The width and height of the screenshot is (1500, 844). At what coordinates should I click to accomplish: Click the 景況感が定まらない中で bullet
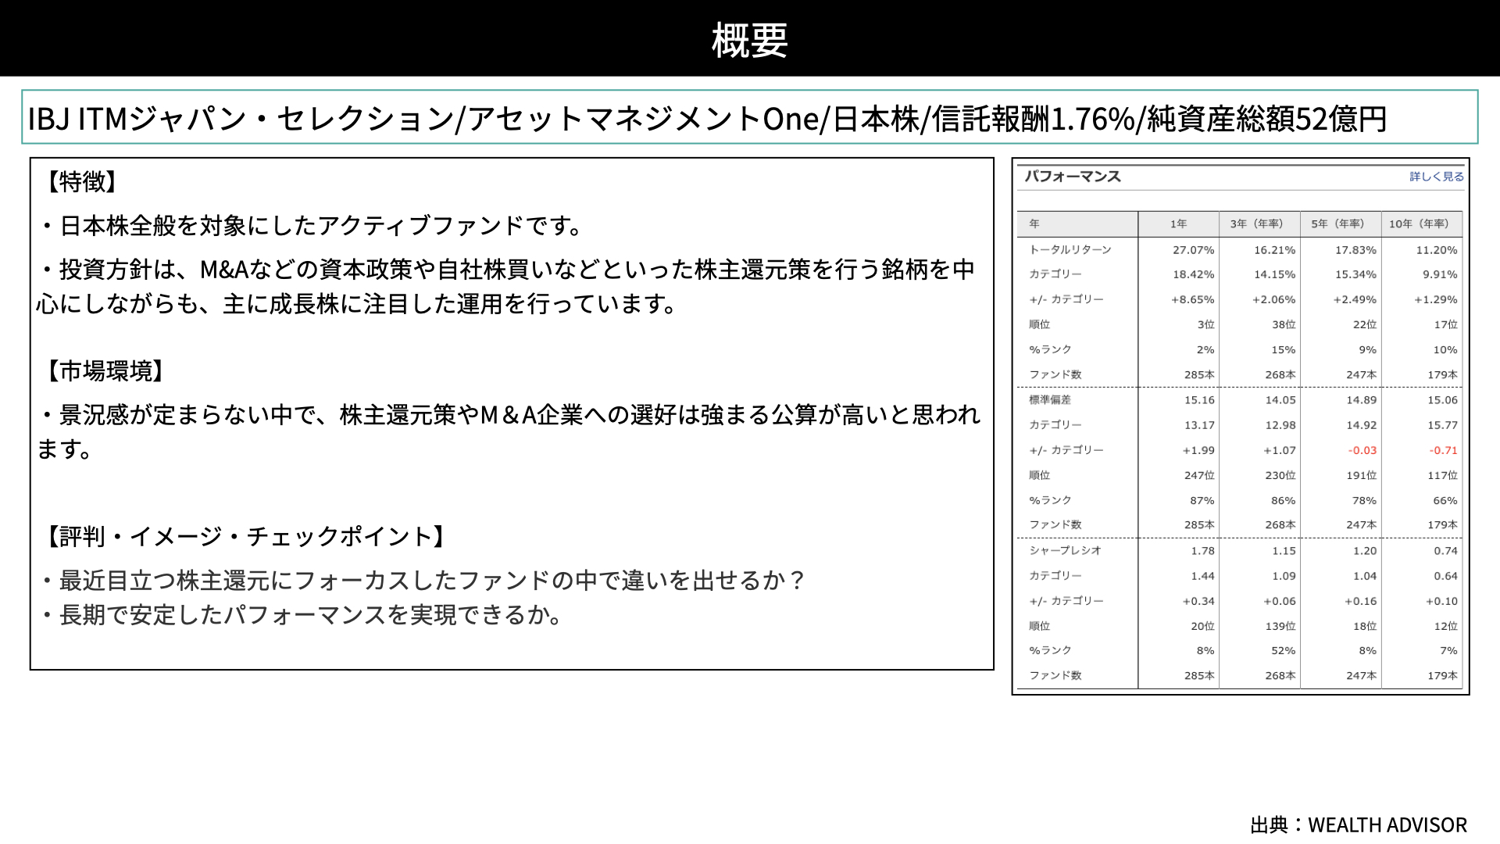coord(509,431)
